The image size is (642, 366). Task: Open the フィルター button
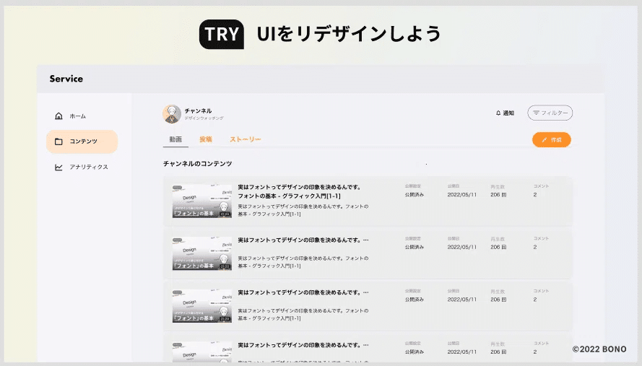point(550,113)
